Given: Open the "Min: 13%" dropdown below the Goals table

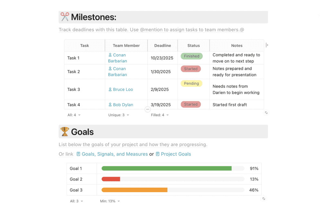Looking at the screenshot, I should (x=109, y=201).
